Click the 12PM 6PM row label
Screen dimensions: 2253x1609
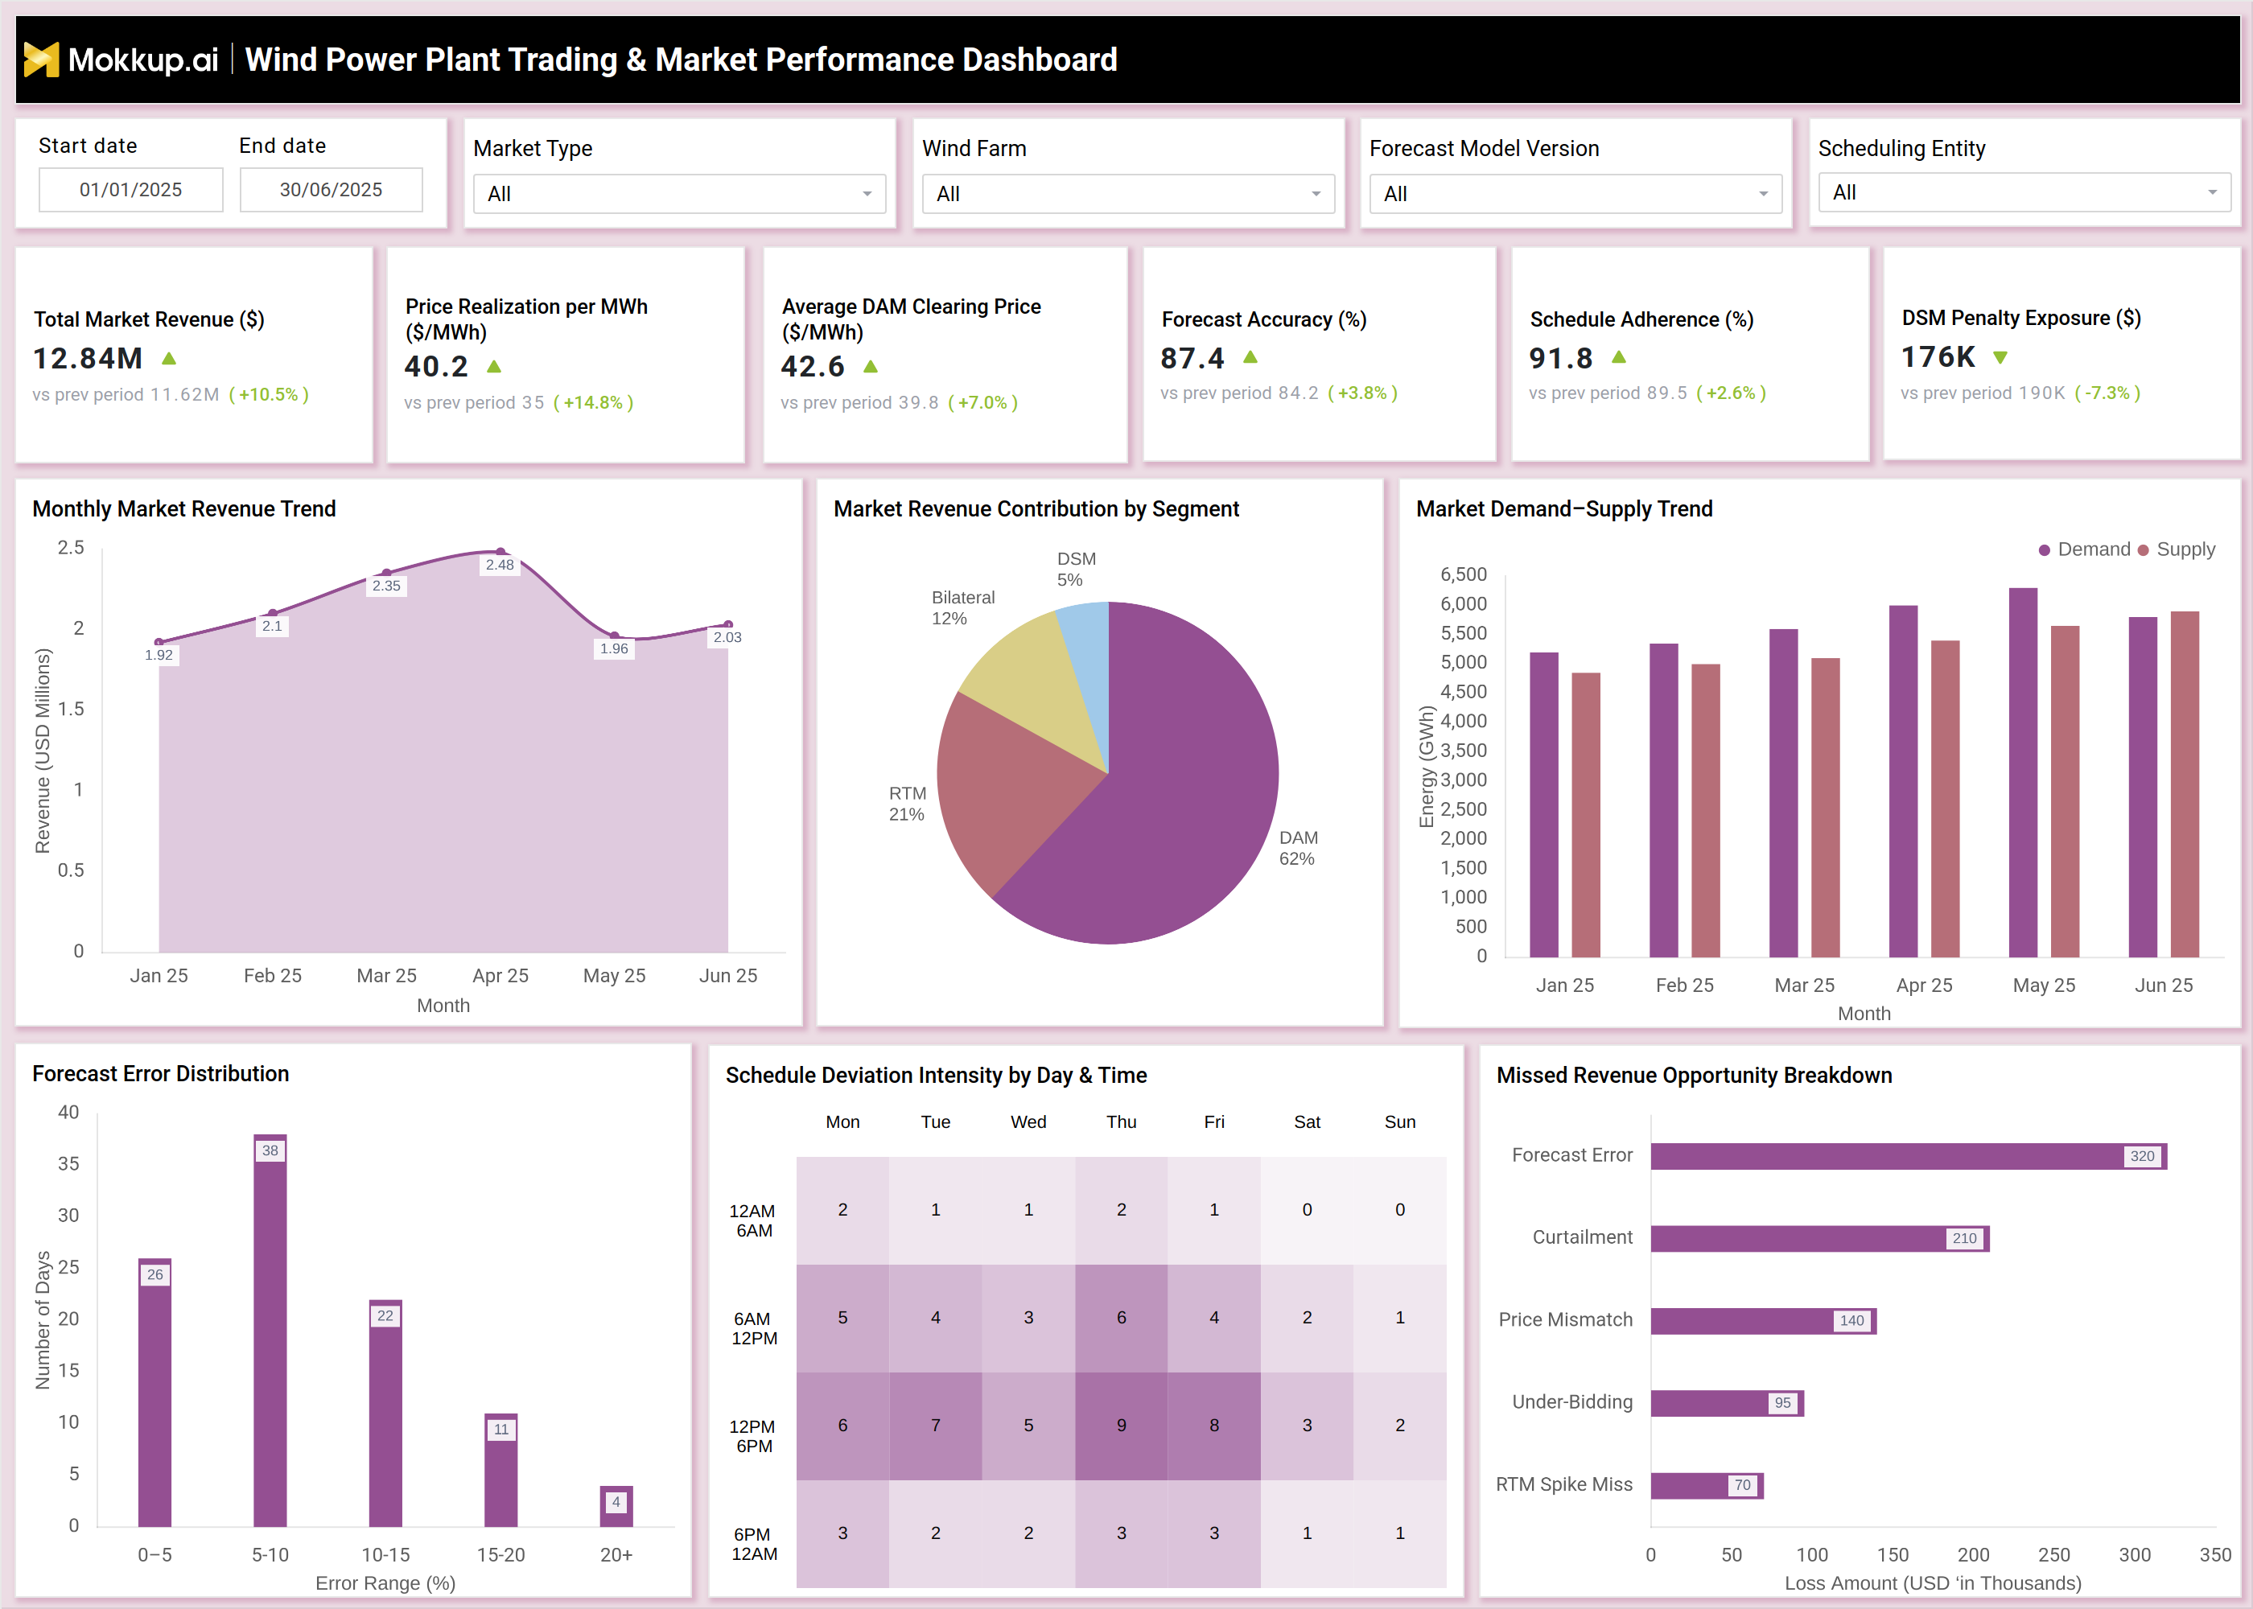click(753, 1437)
